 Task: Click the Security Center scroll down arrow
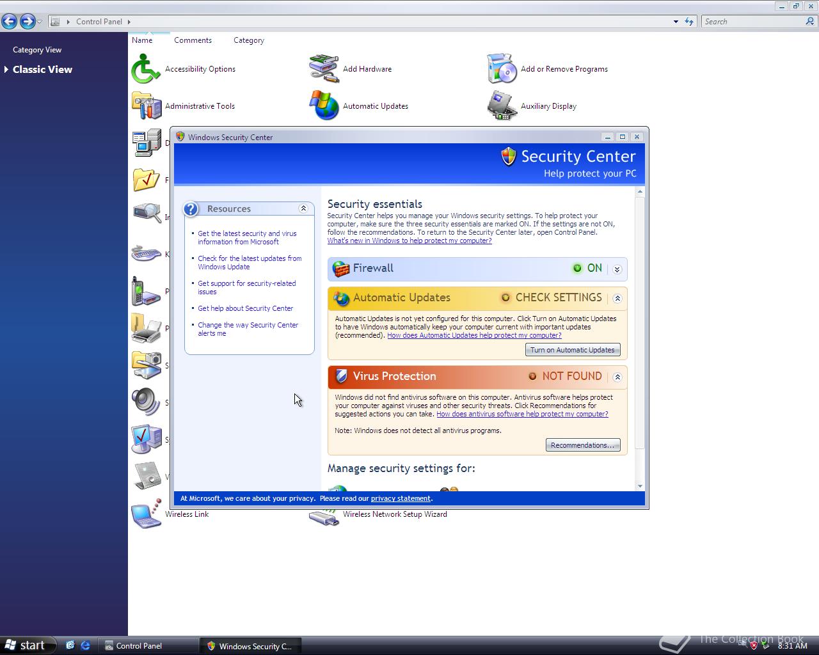640,486
